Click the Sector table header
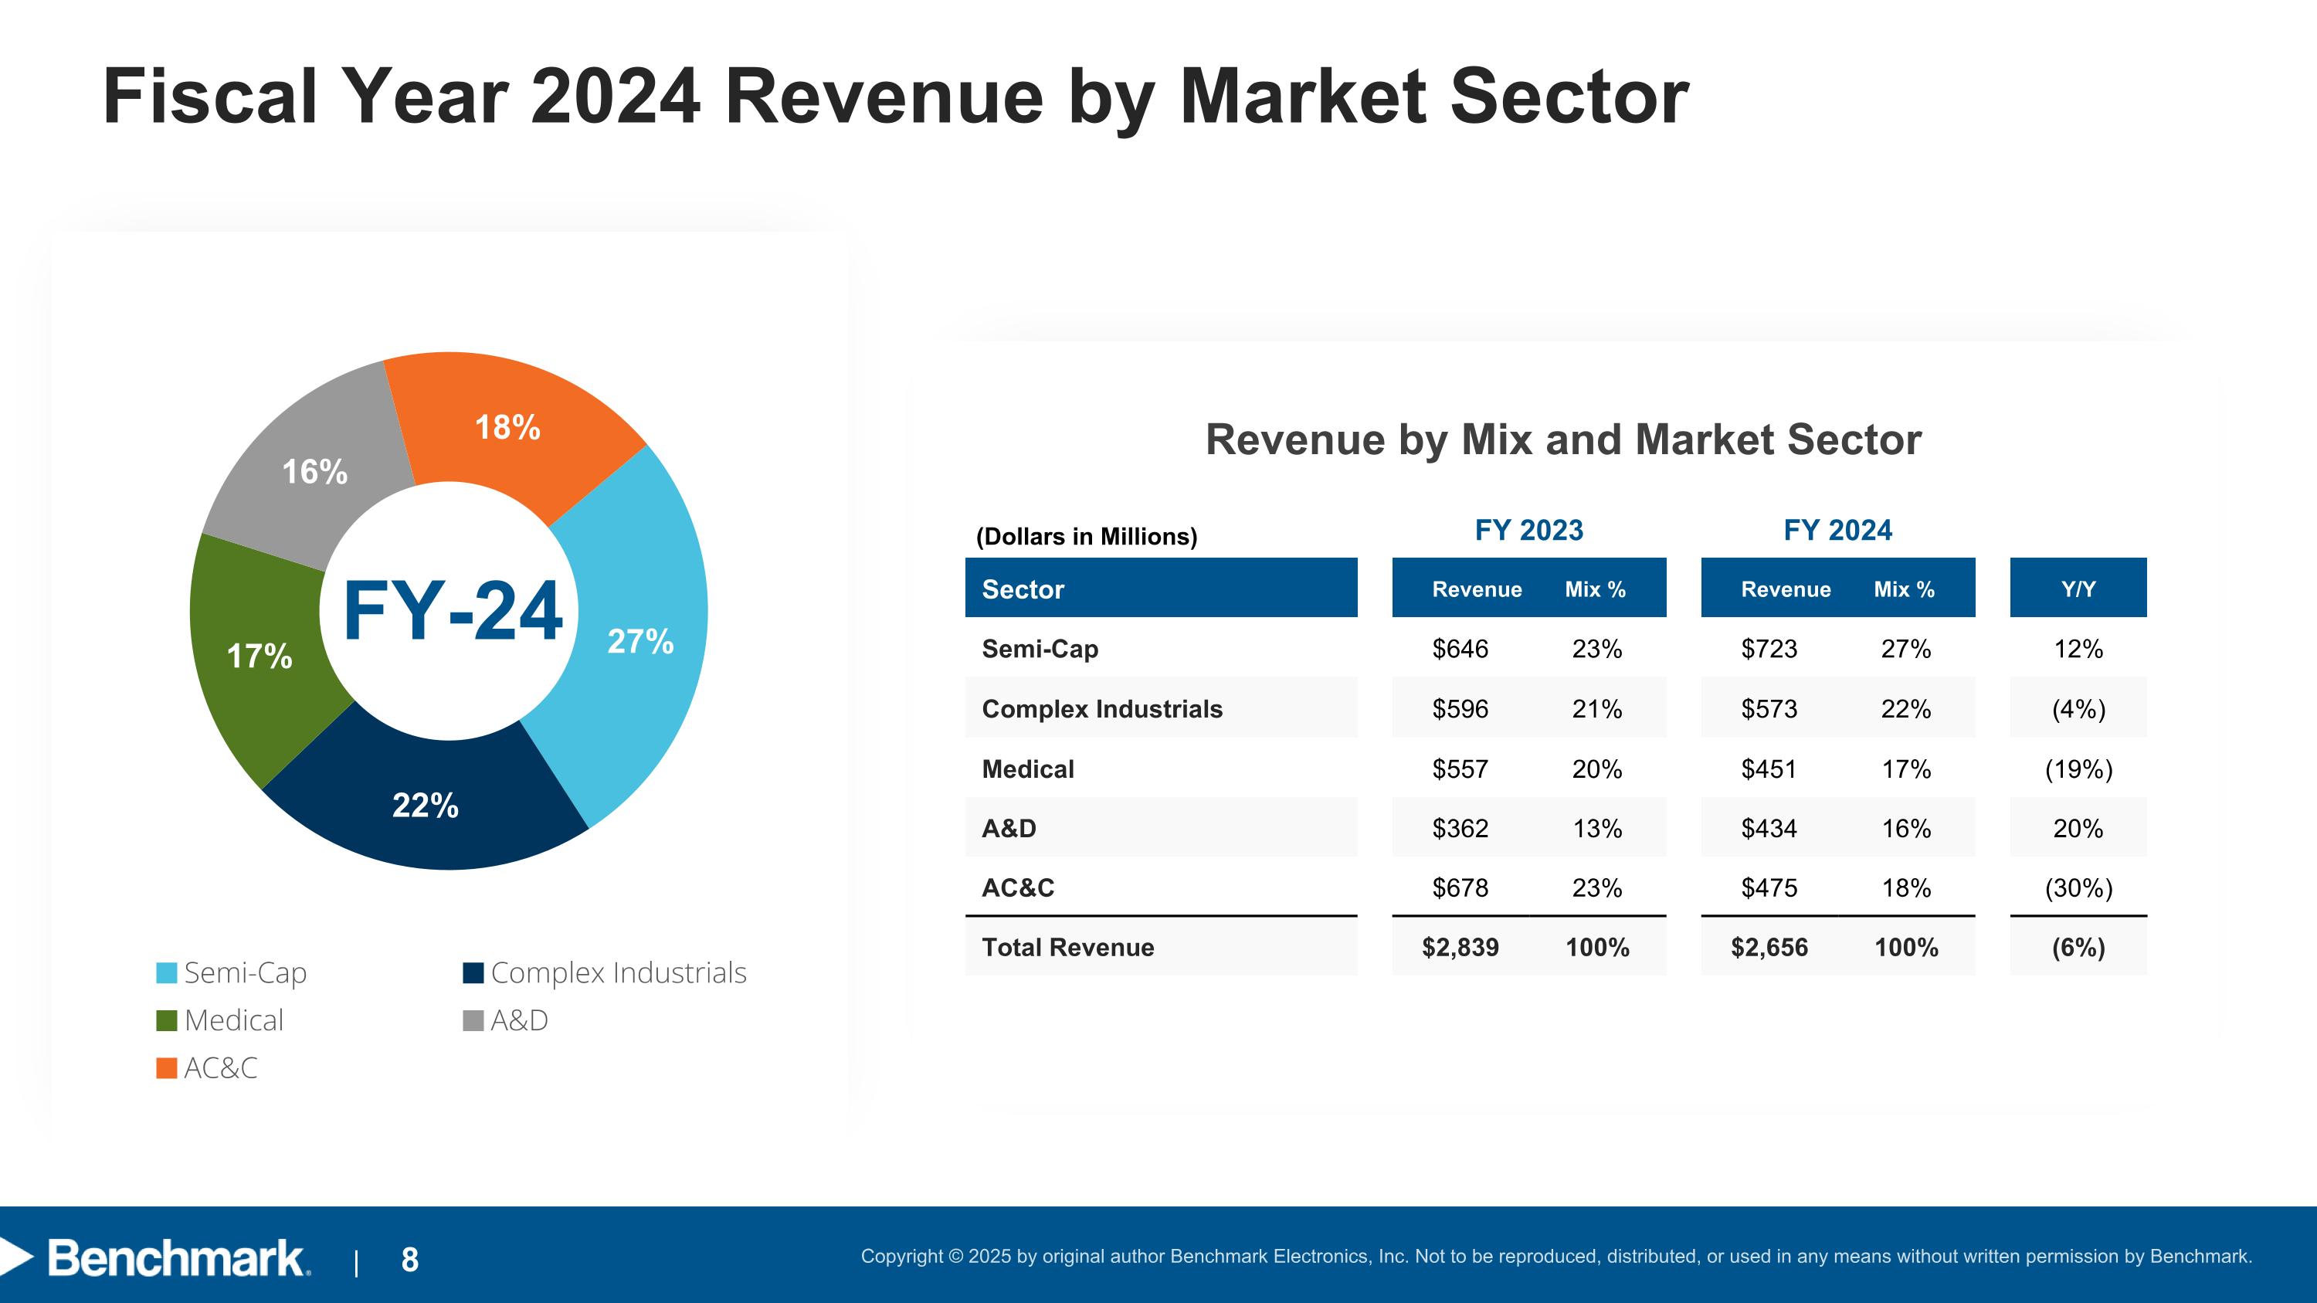Viewport: 2317px width, 1303px height. [x=1161, y=588]
